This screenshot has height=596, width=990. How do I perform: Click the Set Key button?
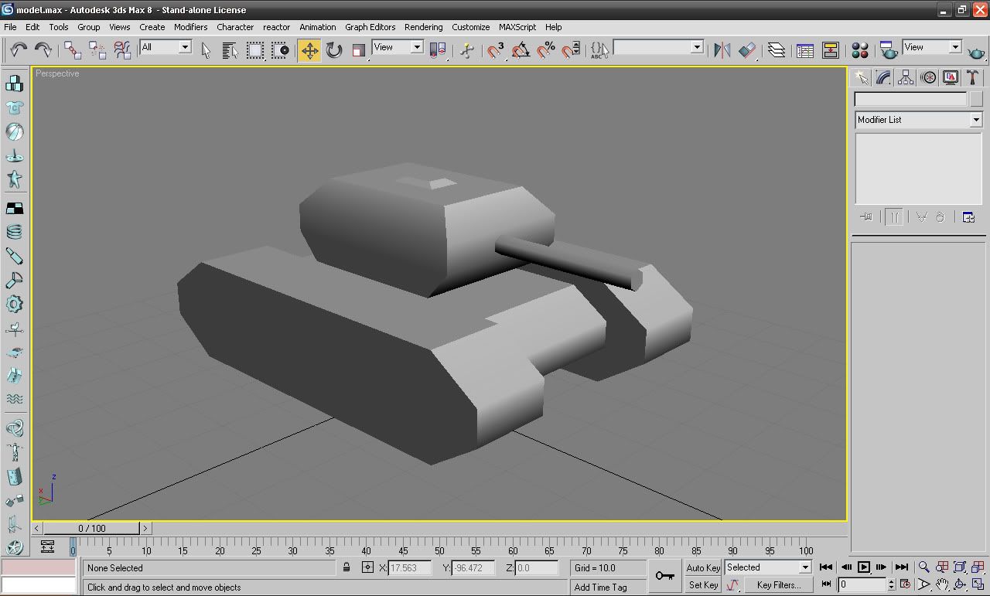click(x=703, y=585)
